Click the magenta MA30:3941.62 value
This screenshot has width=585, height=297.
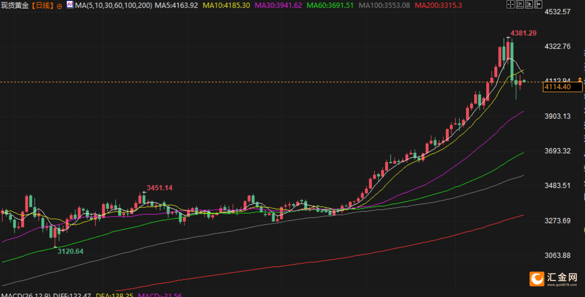(278, 6)
